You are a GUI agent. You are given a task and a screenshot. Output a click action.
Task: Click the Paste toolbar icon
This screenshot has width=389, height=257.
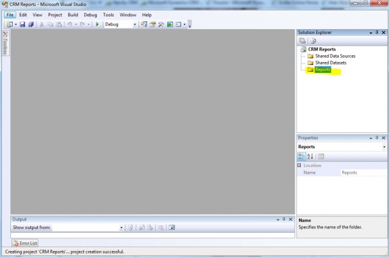(x=59, y=24)
